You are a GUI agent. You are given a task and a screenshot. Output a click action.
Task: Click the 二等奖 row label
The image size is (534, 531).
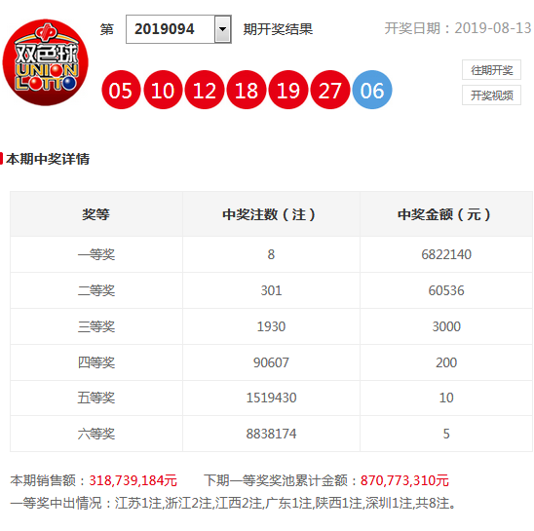coord(96,291)
